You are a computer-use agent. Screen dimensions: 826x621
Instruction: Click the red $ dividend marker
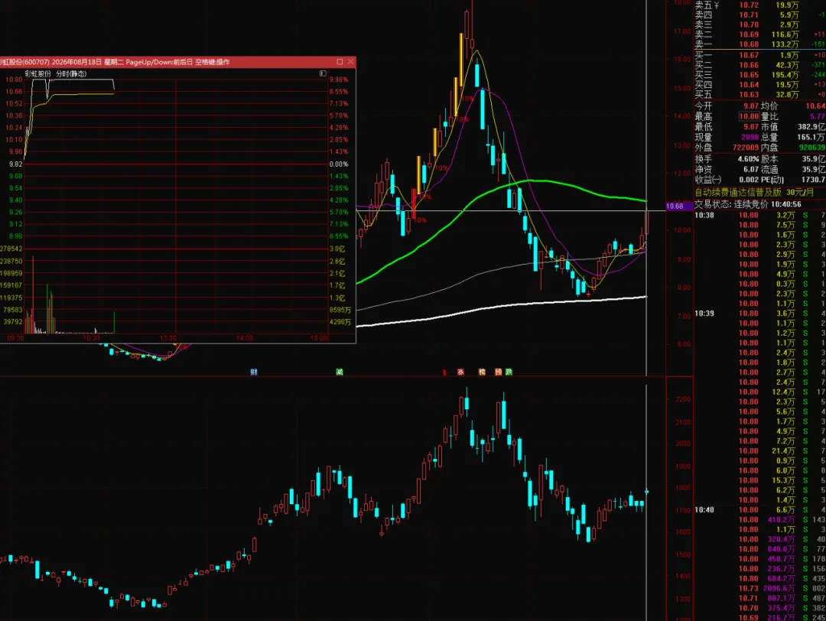[x=444, y=372]
